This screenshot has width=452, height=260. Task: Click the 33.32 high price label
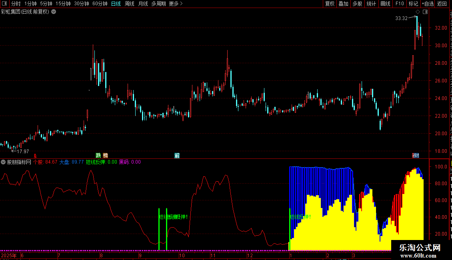click(x=401, y=18)
